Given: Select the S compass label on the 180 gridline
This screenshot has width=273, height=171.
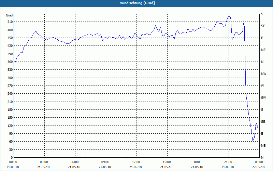Looking at the screenshot, I should (262, 110).
